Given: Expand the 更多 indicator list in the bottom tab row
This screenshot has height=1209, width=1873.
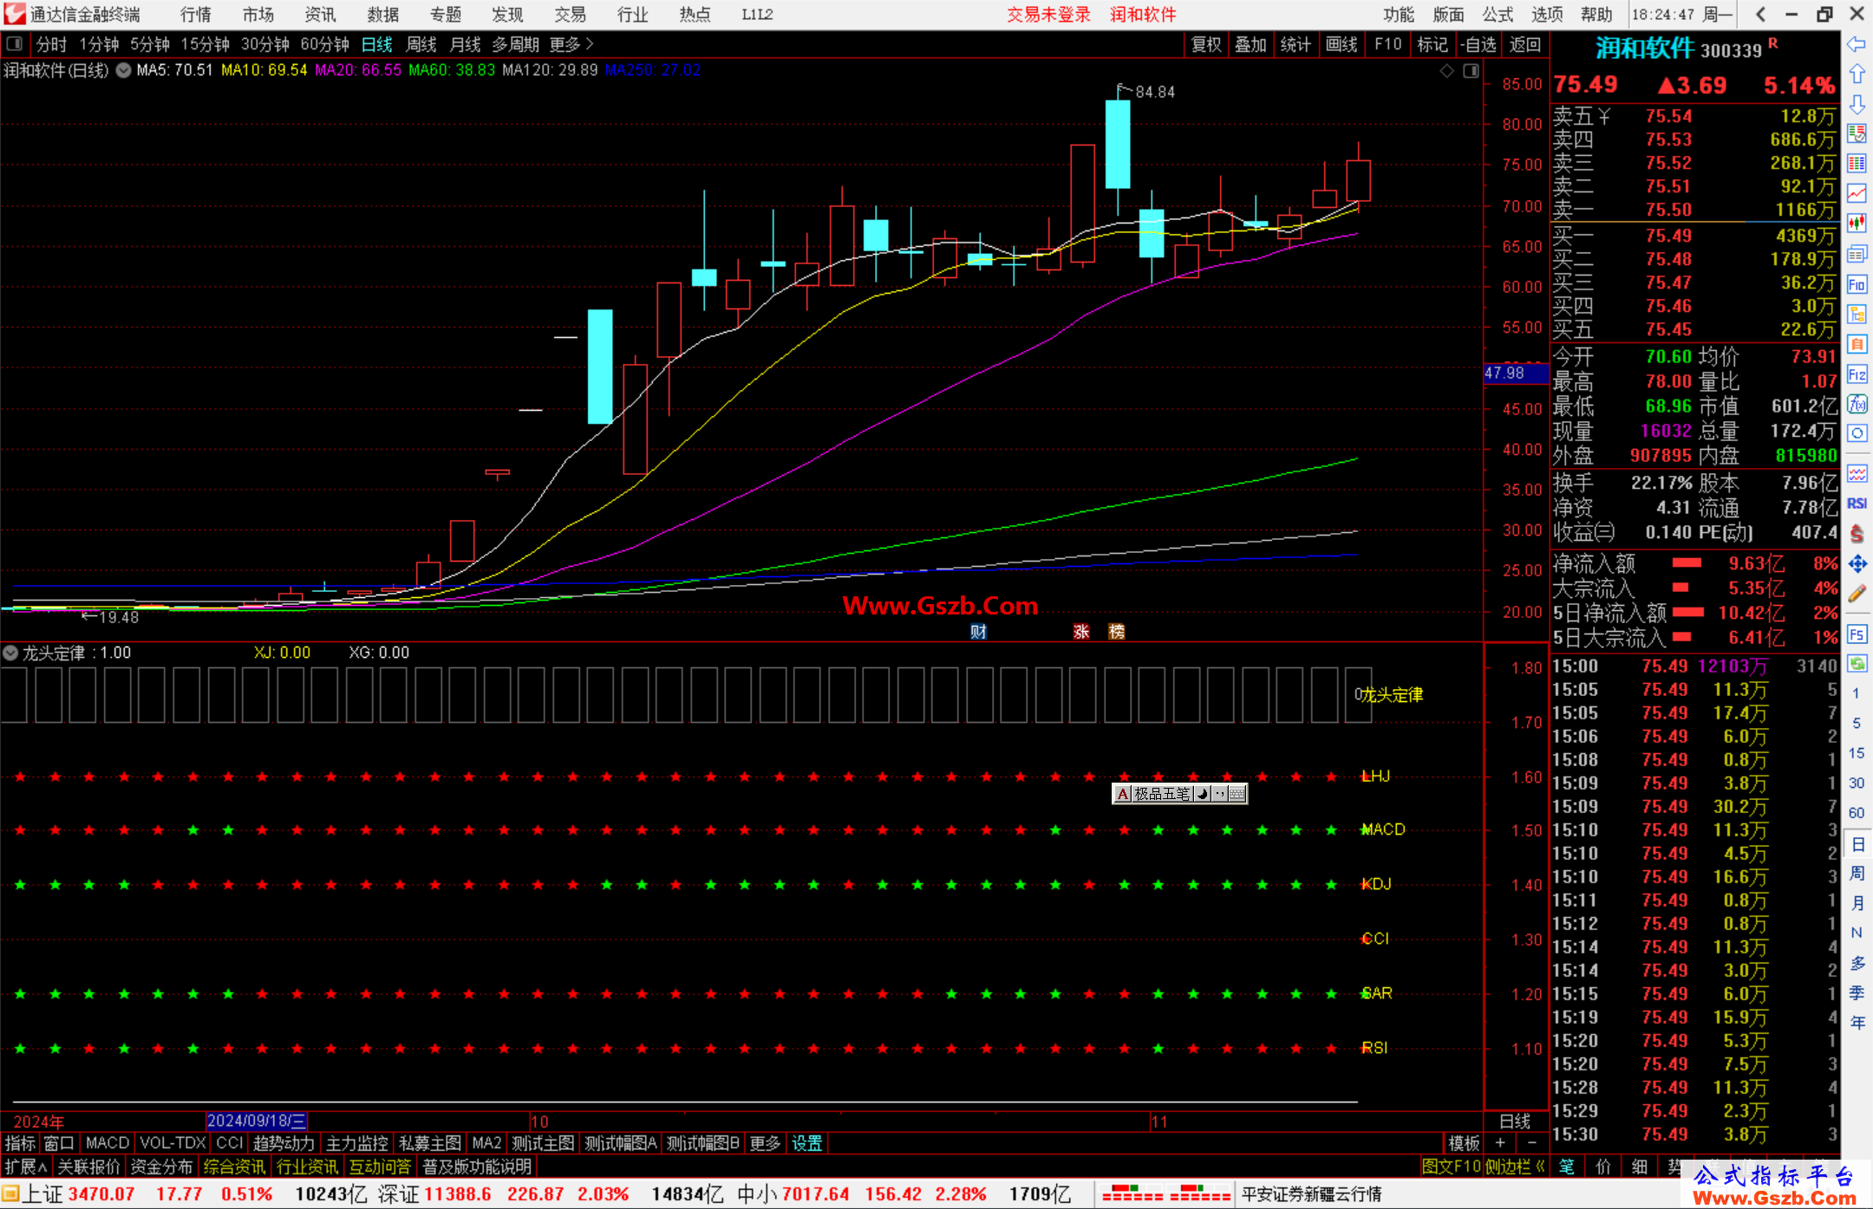Looking at the screenshot, I should [x=765, y=1143].
